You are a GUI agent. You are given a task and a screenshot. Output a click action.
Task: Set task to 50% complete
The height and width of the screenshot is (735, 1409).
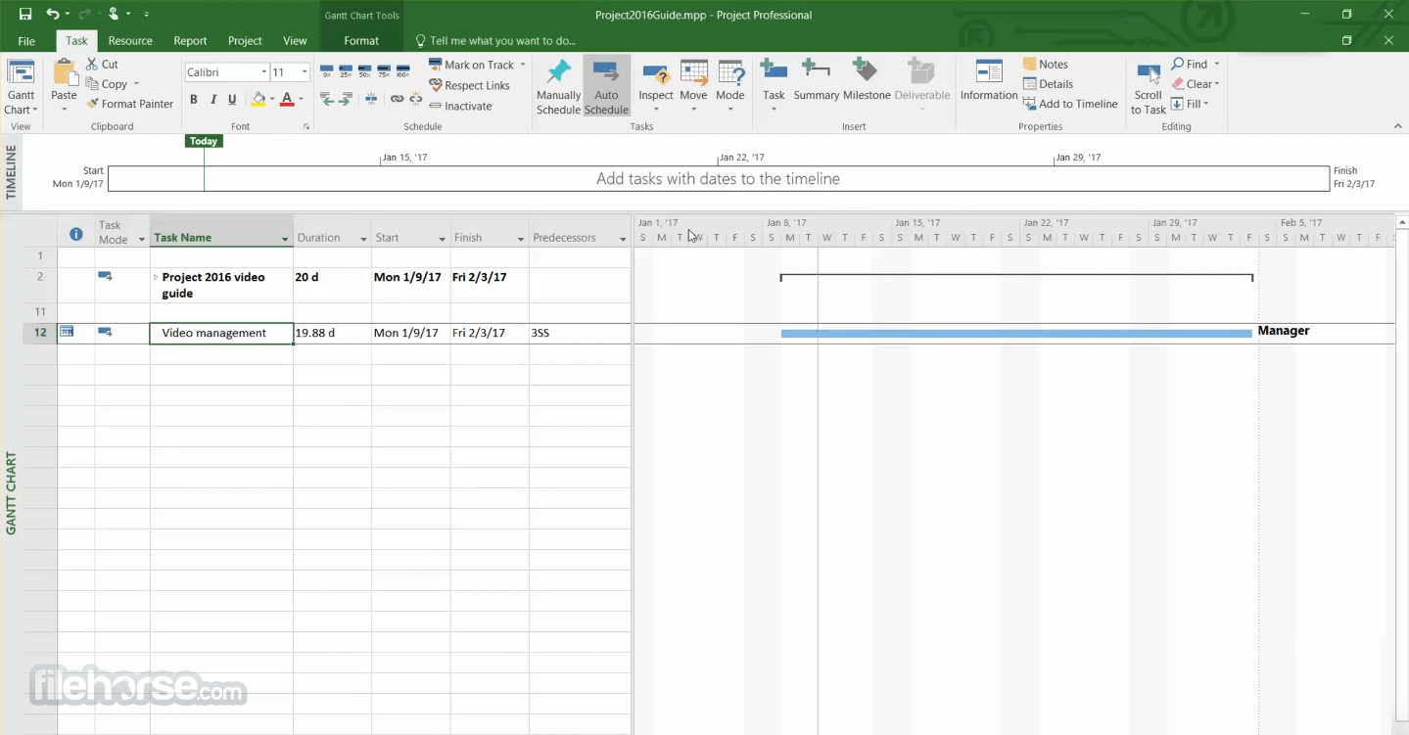pos(362,71)
